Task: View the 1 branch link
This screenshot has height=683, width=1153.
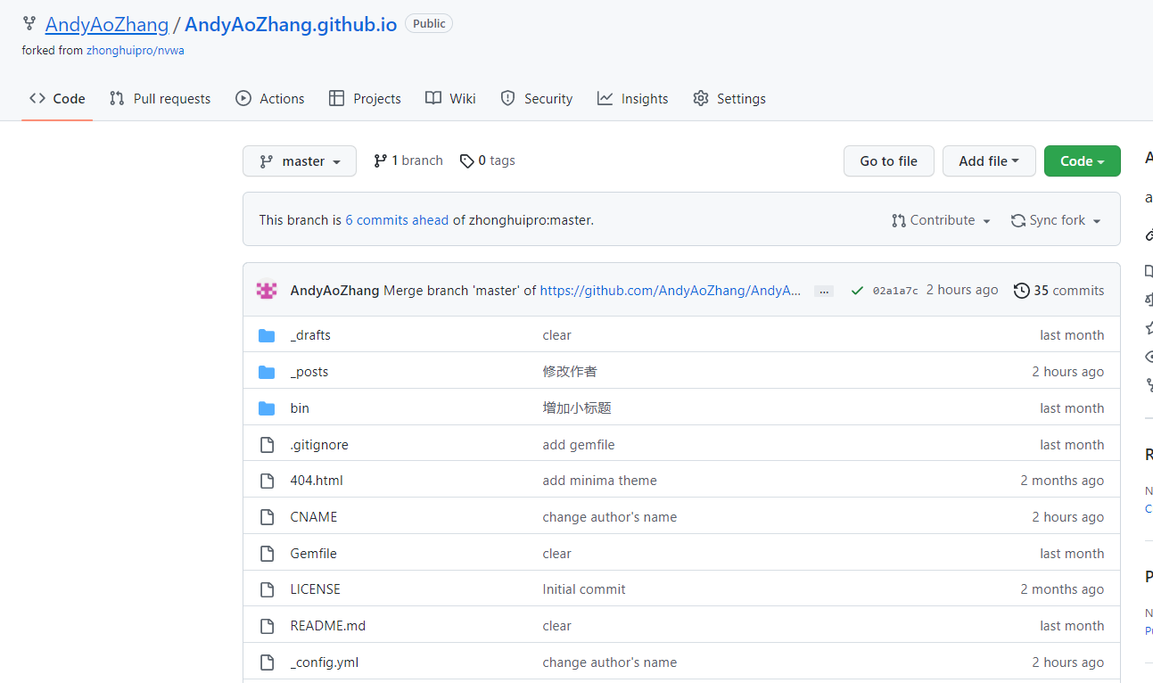Action: [x=408, y=160]
